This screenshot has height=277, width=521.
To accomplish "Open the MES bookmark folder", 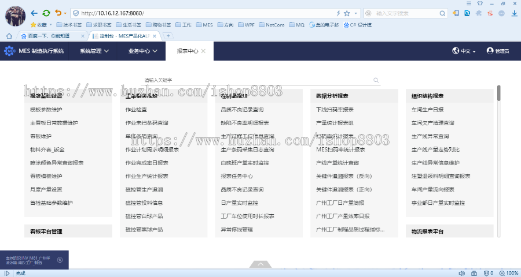I will coord(204,25).
